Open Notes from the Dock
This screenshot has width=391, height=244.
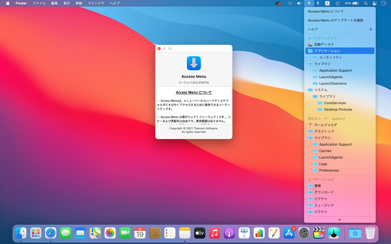[185, 233]
